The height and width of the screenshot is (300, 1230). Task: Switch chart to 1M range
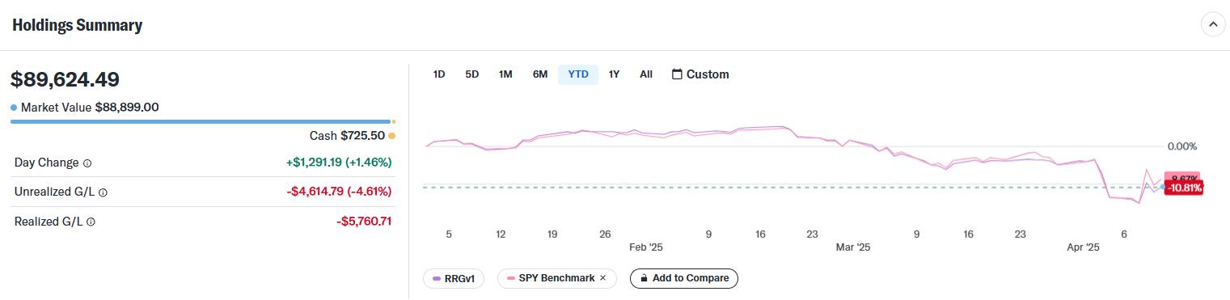pos(505,74)
